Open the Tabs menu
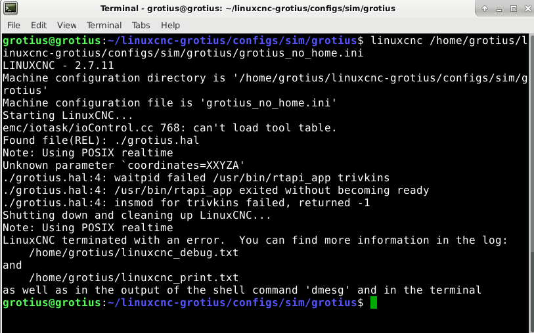 (x=141, y=25)
